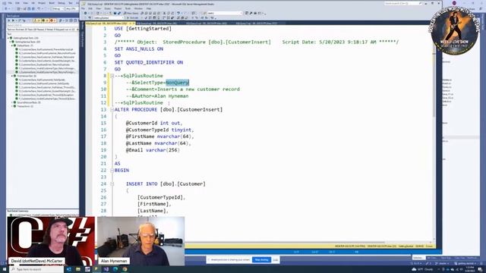Open the Visual Studio icon on the taskbar
The width and height of the screenshot is (486, 273).
(106, 270)
